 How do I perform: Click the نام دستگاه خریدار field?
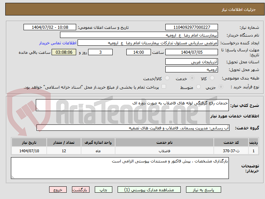coord(139,35)
